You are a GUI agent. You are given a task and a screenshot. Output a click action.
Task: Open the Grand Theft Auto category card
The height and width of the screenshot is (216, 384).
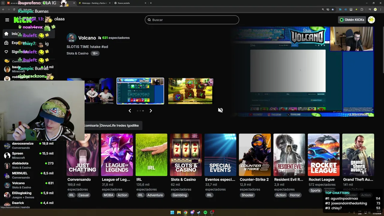(358, 155)
